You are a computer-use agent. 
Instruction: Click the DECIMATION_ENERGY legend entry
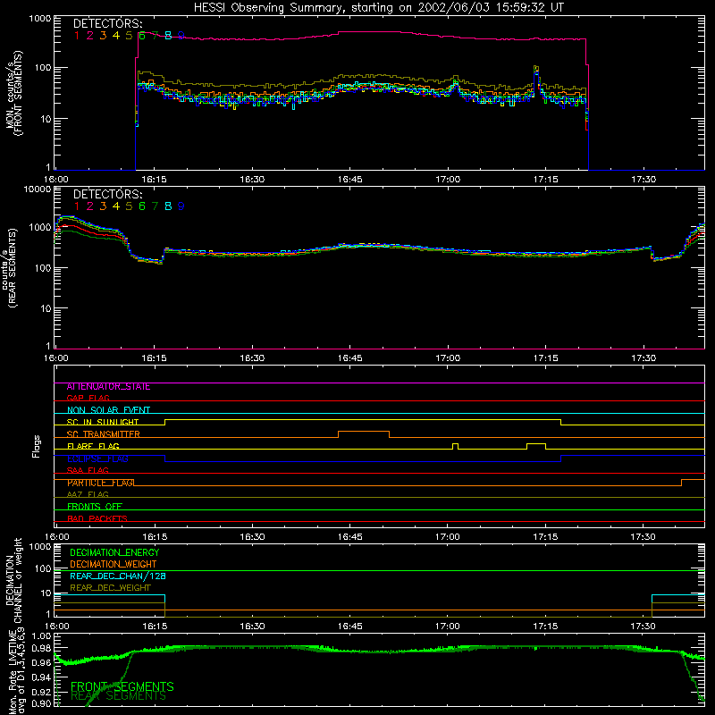[x=114, y=552]
